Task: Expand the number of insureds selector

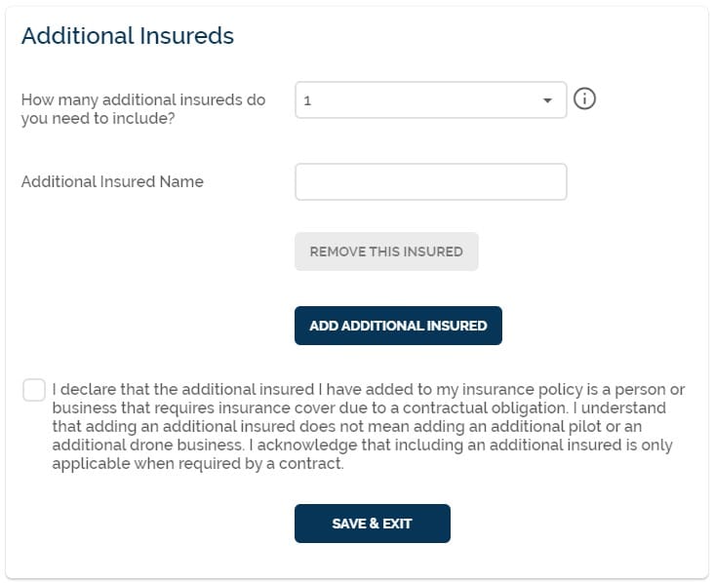Action: click(x=430, y=100)
